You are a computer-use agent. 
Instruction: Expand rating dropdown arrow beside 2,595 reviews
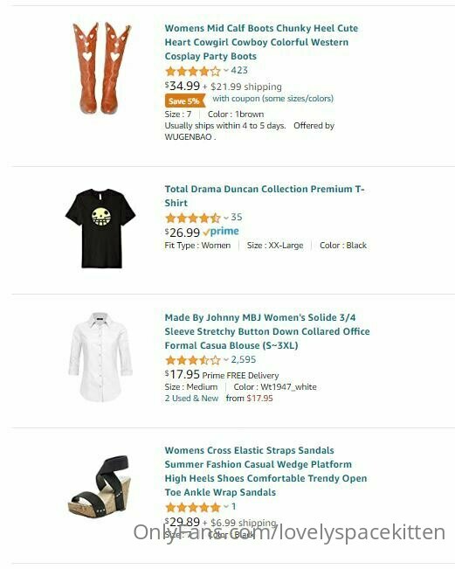226,359
